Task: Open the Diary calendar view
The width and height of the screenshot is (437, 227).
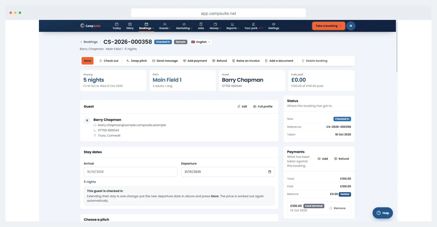Action: [x=130, y=26]
